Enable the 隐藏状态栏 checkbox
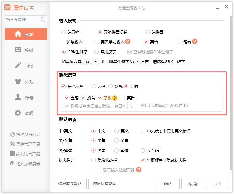The image size is (234, 194). 94,160
